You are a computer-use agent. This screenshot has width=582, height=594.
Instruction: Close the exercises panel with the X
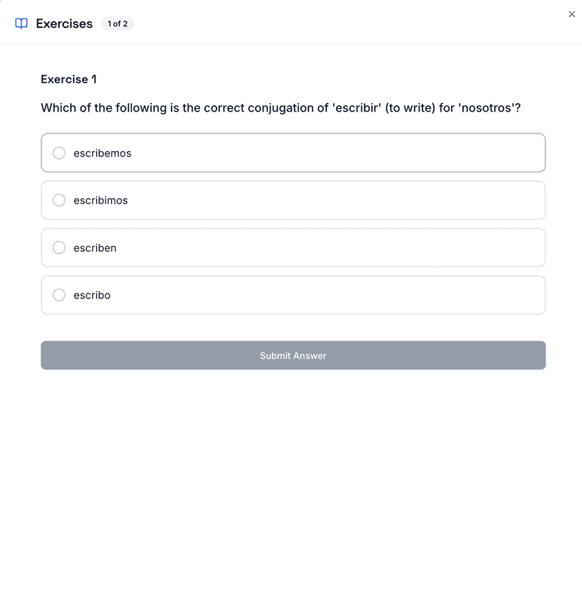pos(571,14)
